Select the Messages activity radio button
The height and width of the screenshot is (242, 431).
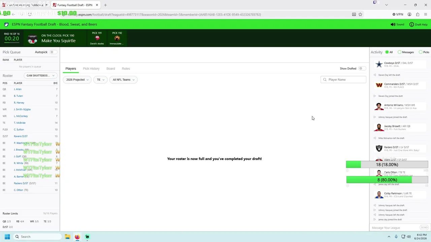[399, 52]
